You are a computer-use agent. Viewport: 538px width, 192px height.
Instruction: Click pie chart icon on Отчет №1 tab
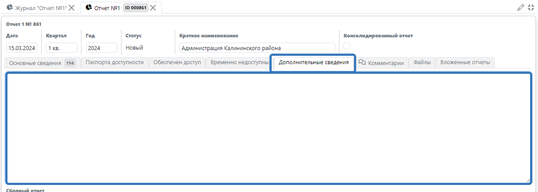[88, 8]
